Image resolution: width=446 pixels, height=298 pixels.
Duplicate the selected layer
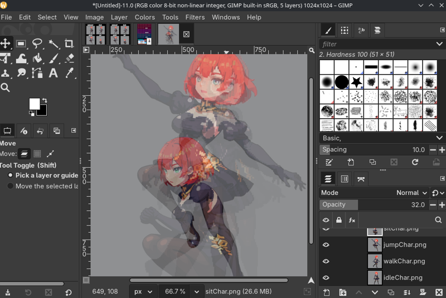[x=391, y=292]
